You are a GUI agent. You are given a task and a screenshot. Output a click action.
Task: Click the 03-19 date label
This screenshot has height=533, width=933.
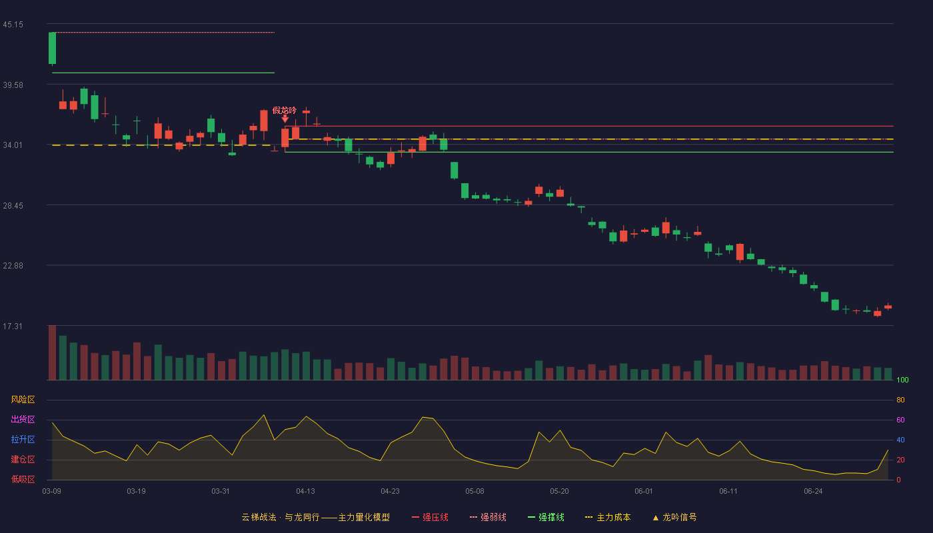[136, 491]
